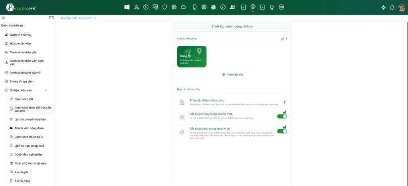This screenshot has width=408, height=186.
Task: Click the Vị trí chấm công section label
Action: (187, 39)
